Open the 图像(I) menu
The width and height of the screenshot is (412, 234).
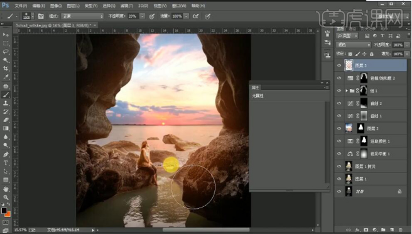tap(56, 6)
